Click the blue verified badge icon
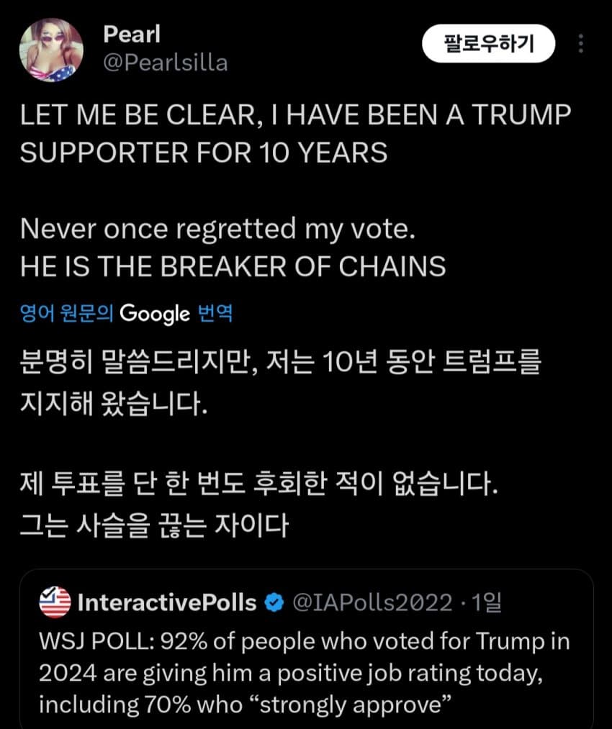The width and height of the screenshot is (612, 729). [274, 603]
